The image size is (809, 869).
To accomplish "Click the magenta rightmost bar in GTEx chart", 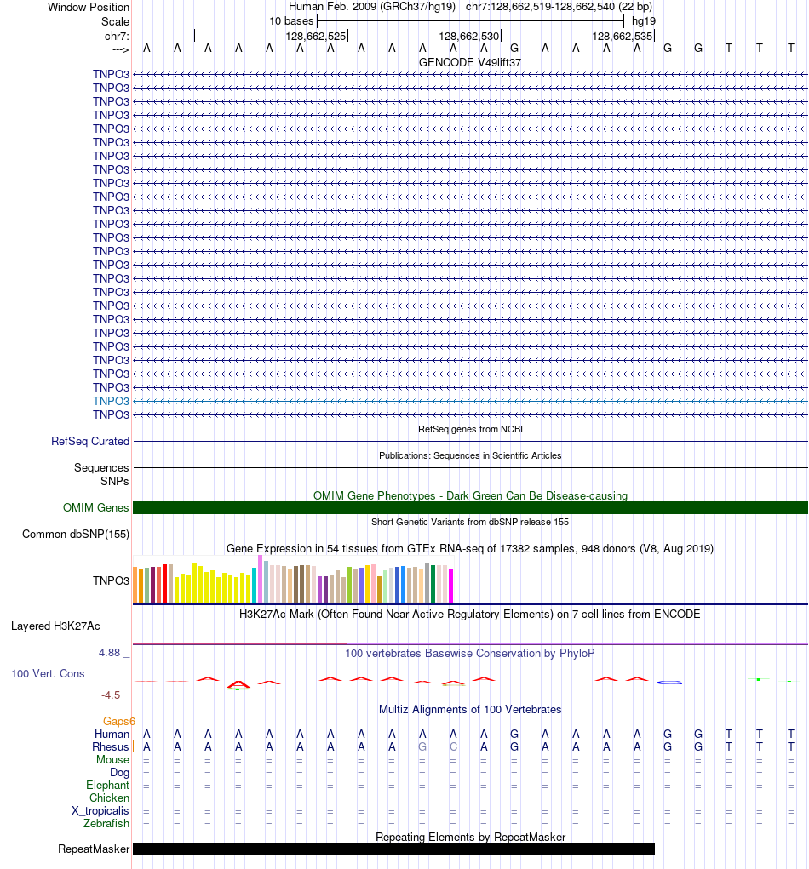I will (450, 586).
